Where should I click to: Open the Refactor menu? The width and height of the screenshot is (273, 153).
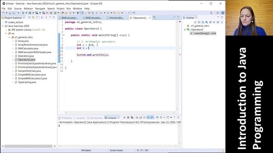29,8
